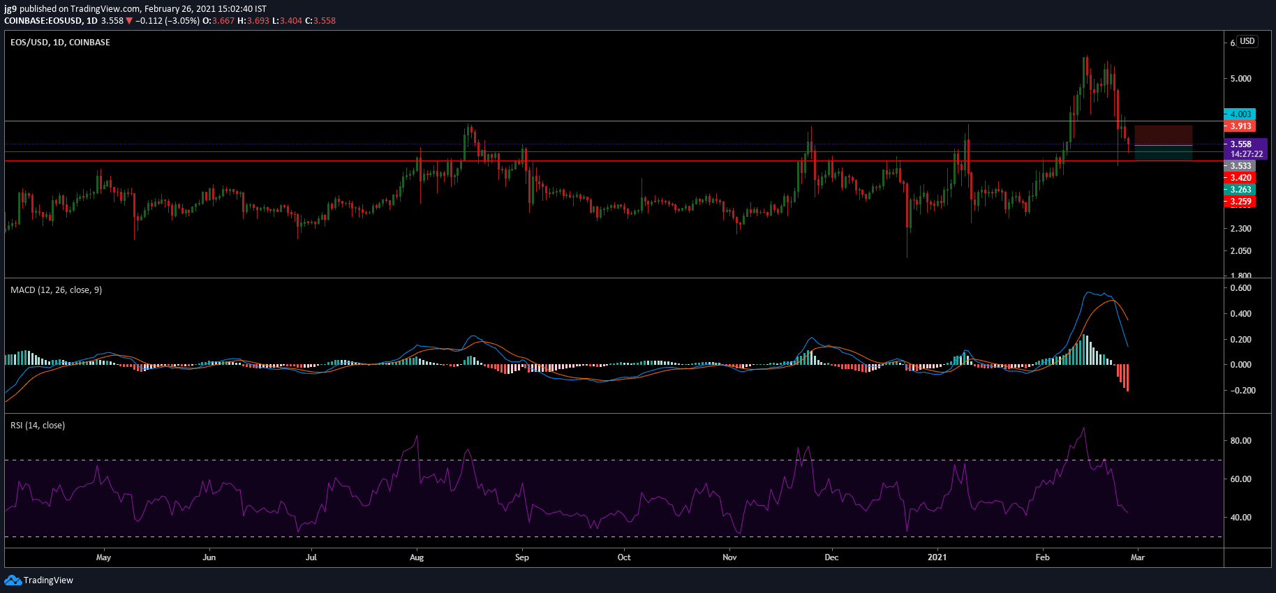Screen dimensions: 1276x593
Task: Click the −0.112 (−3.05%) change text
Action: coord(168,21)
